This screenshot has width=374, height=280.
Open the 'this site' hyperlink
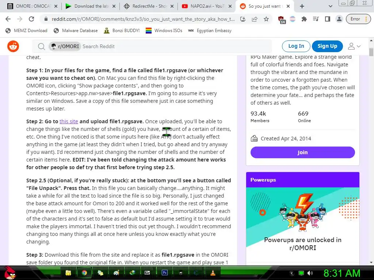69,121
